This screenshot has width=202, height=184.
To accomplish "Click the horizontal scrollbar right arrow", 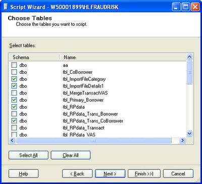I will 182,141.
